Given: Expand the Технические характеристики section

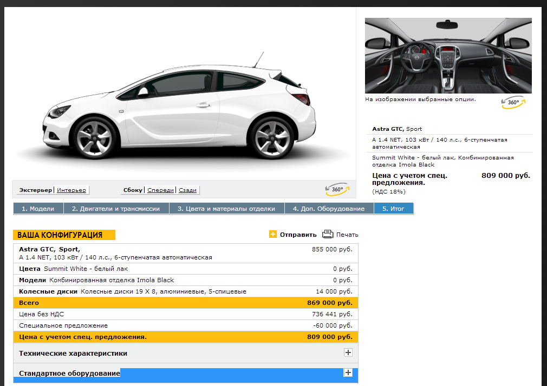Looking at the screenshot, I should (348, 352).
